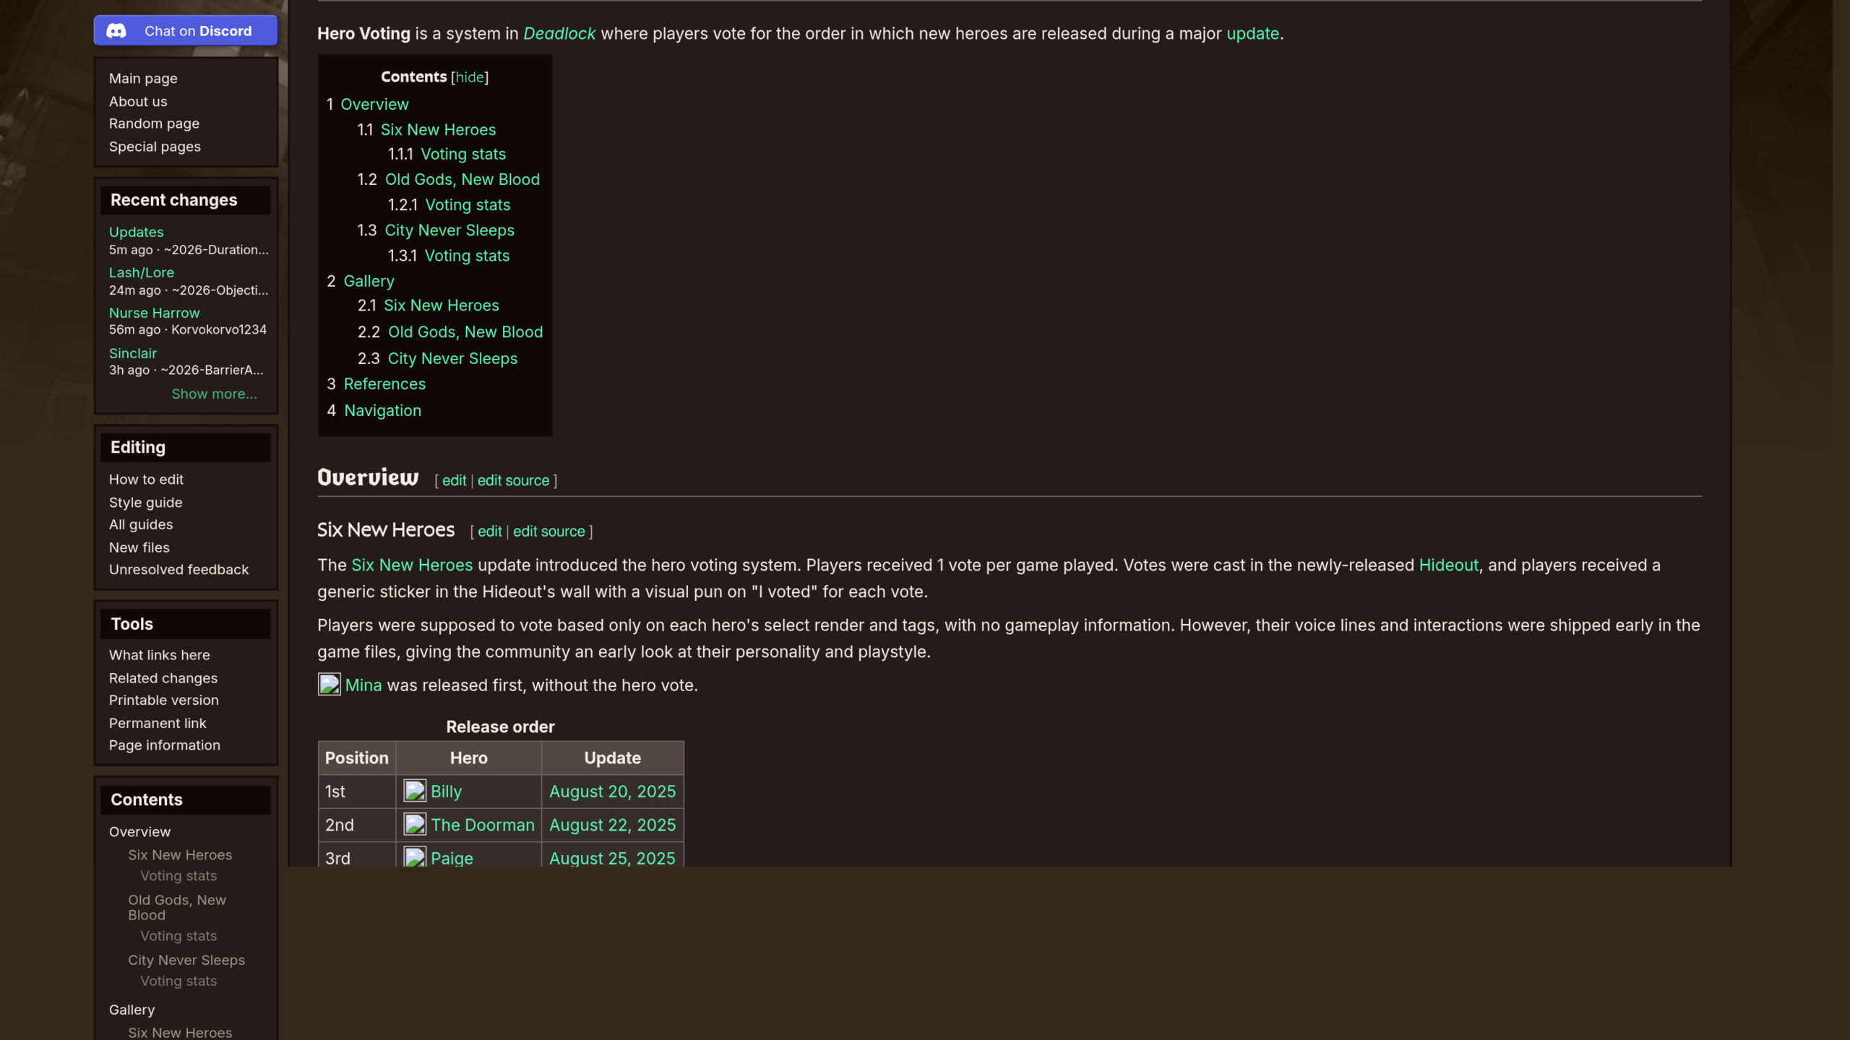The image size is (1850, 1040).
Task: Select Gallery in sidebar Contents
Action: 132,1010
